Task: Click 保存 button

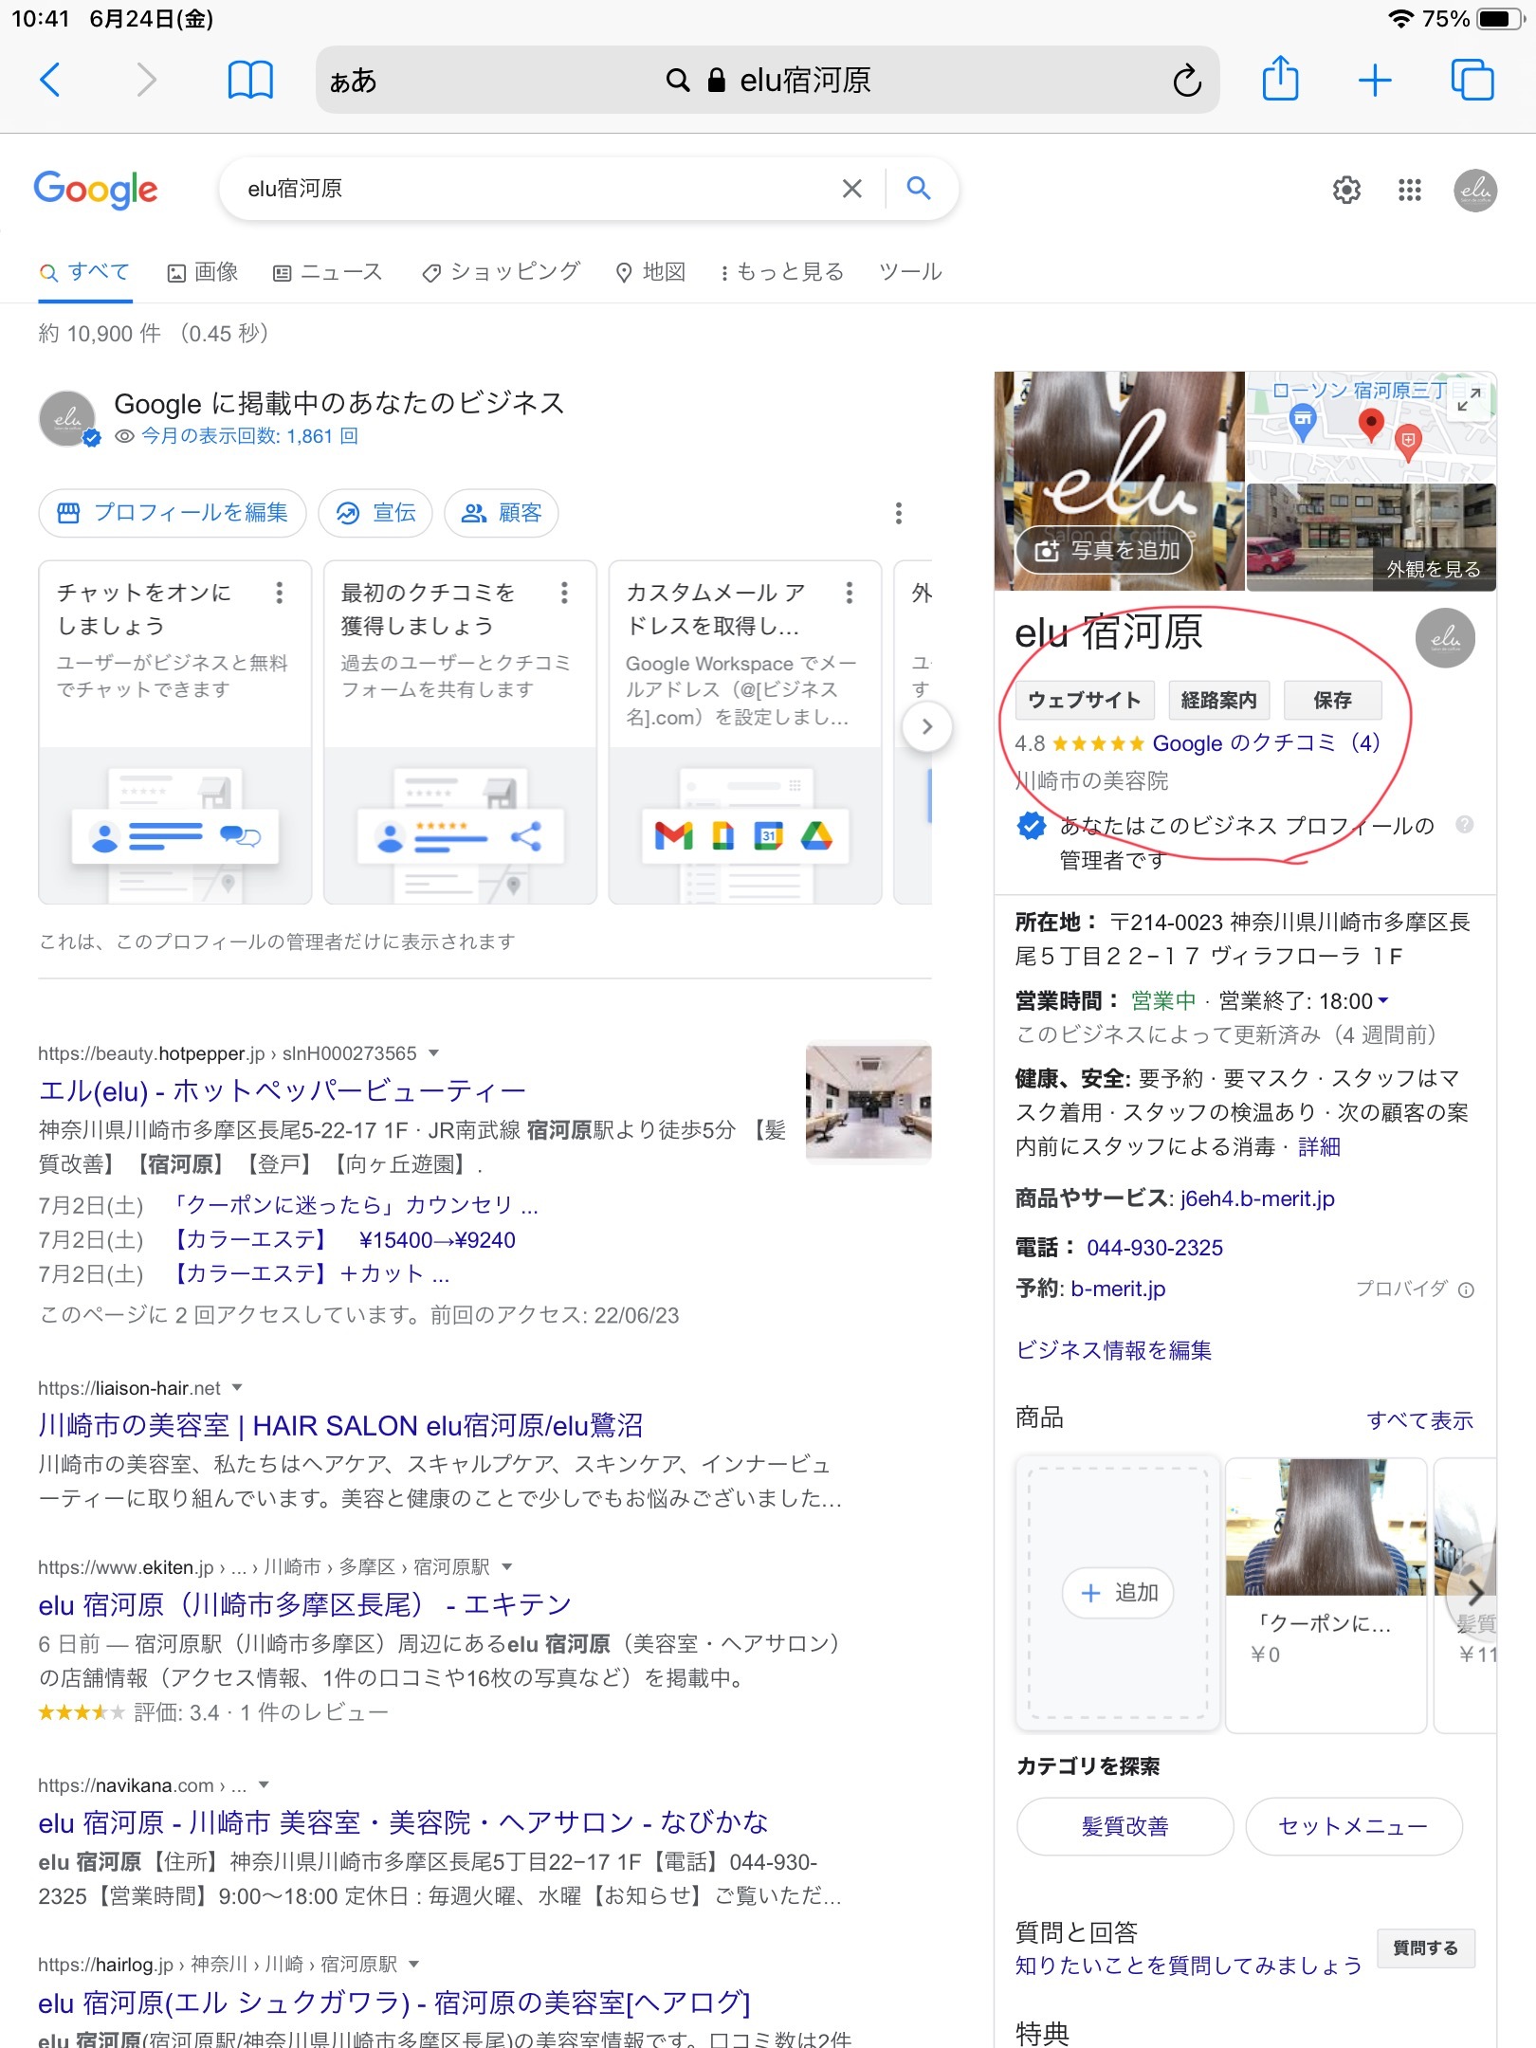Action: pos(1332,701)
